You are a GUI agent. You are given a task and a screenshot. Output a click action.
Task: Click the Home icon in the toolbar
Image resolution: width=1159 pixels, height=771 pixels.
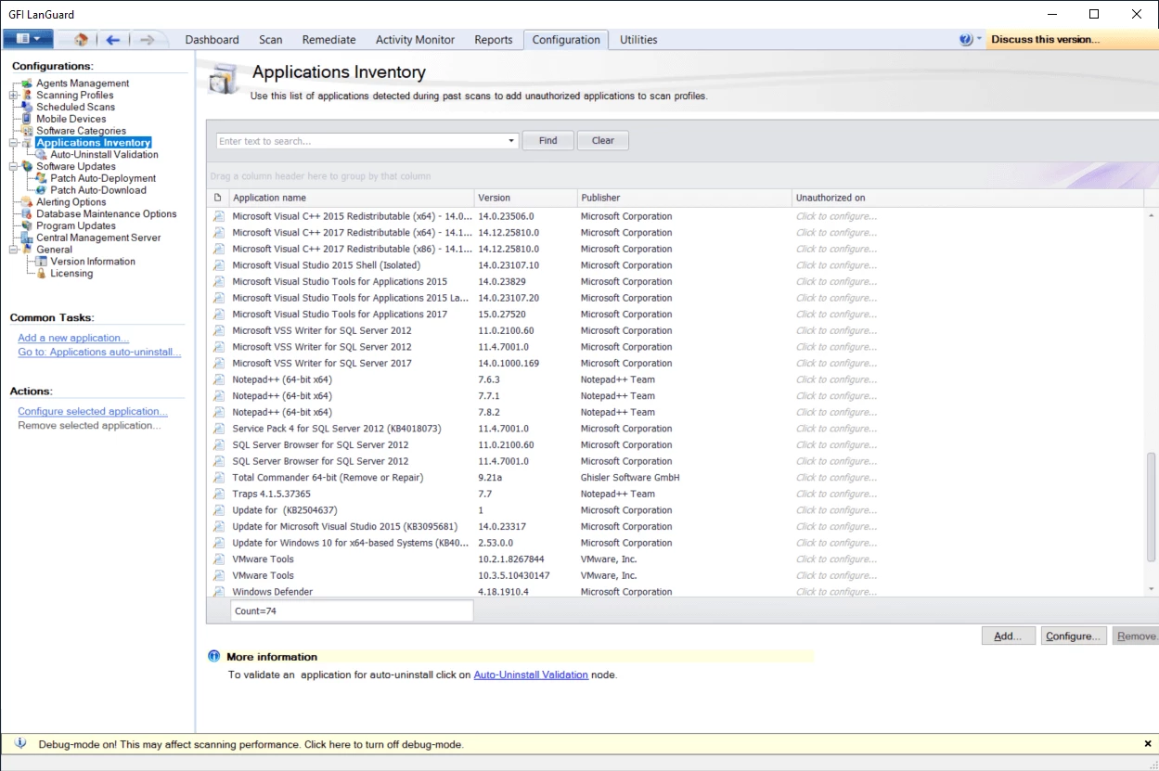[81, 39]
